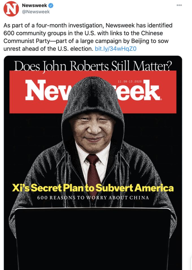Open the Newsweek profile avatar
Screen dimensions: 192x270
[x=11, y=8]
